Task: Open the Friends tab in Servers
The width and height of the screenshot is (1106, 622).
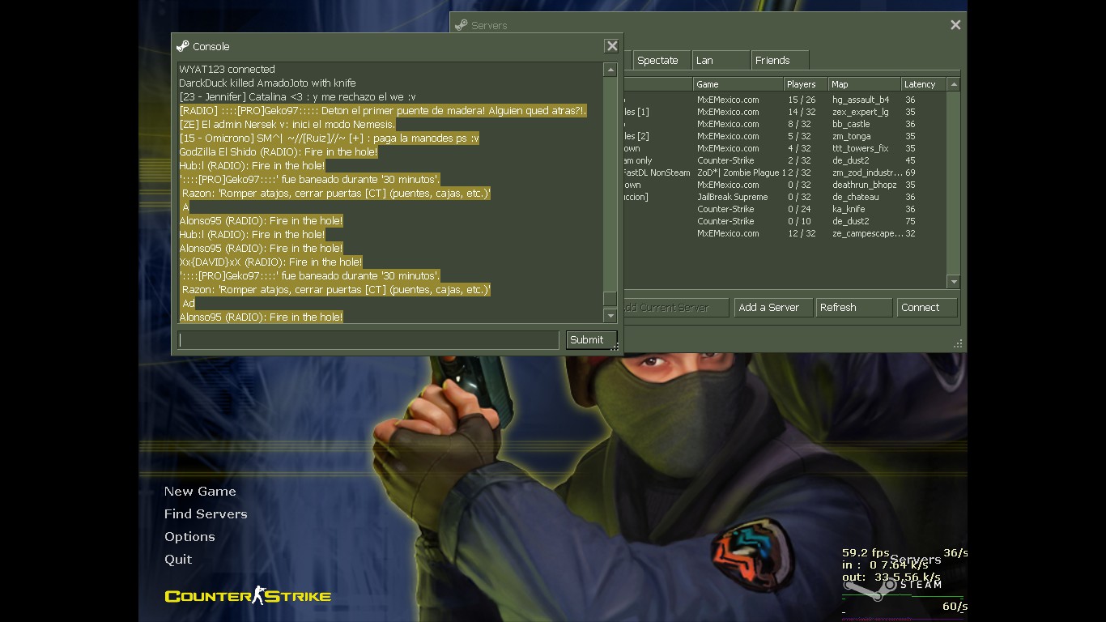Action: pos(781,60)
